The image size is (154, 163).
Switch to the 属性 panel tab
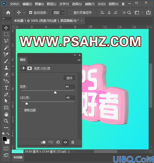pos(23,60)
